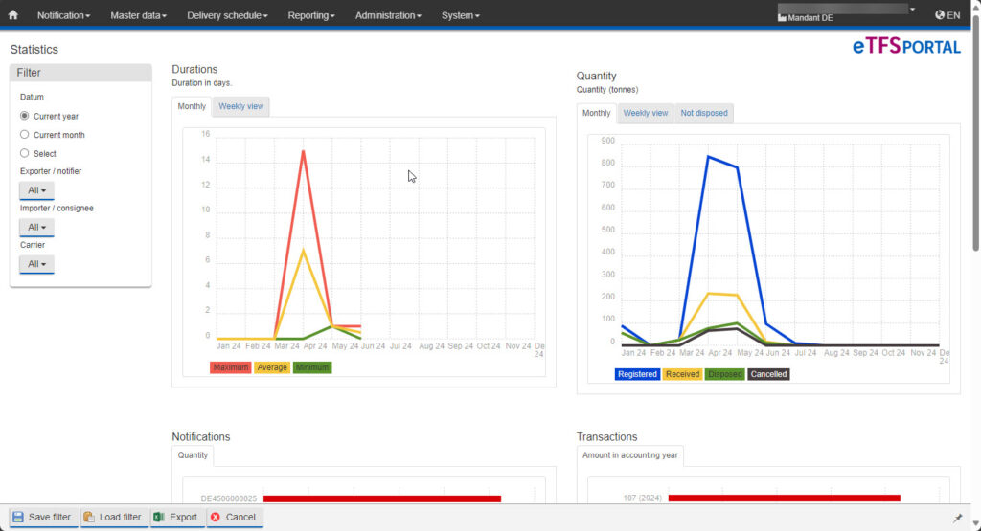Click the pin icon in bottom bar

point(958,518)
